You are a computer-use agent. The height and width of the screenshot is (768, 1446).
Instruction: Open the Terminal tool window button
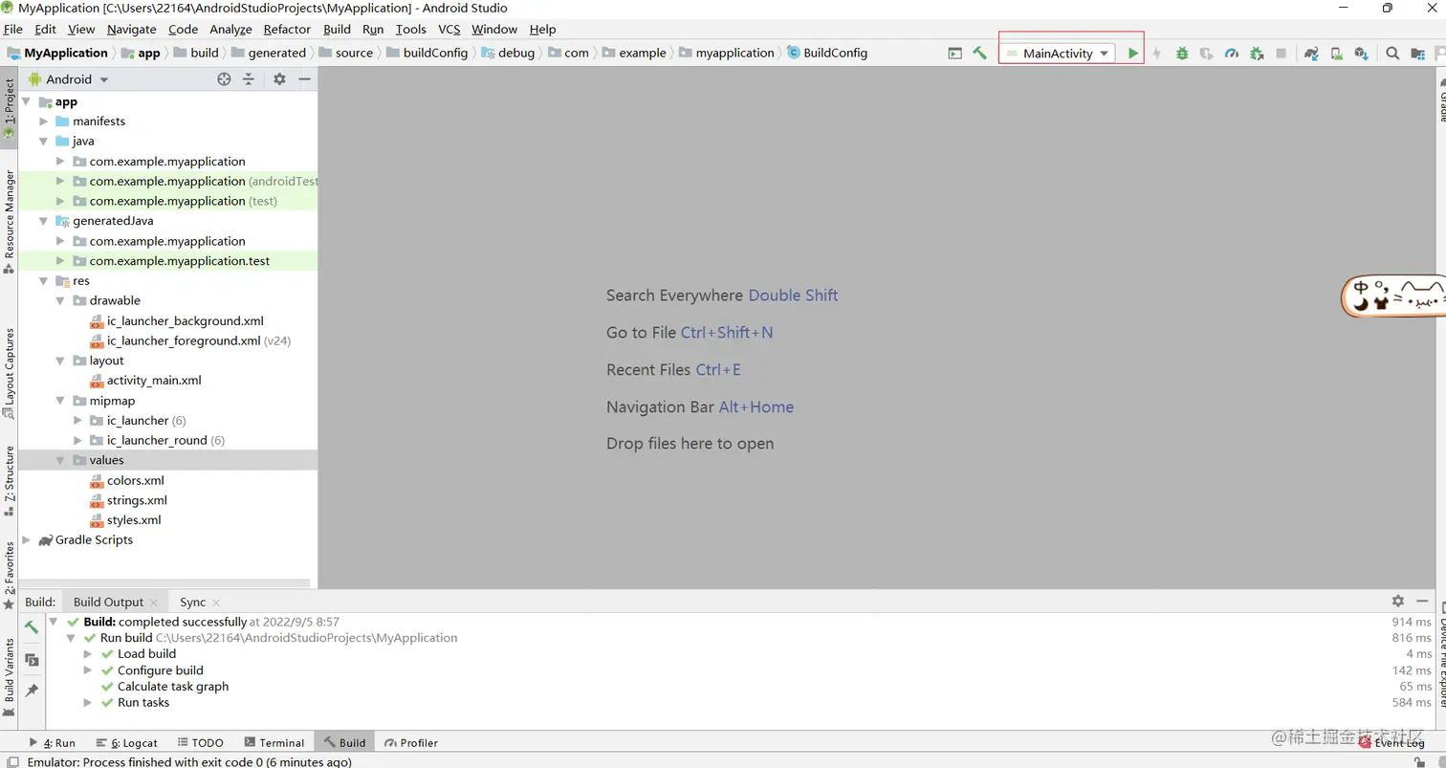click(x=274, y=742)
